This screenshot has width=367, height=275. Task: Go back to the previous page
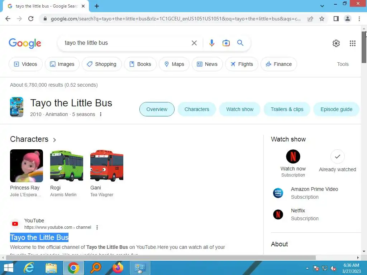tap(8, 19)
